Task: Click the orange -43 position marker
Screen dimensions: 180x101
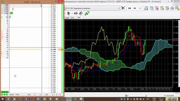Action: click(x=60, y=49)
